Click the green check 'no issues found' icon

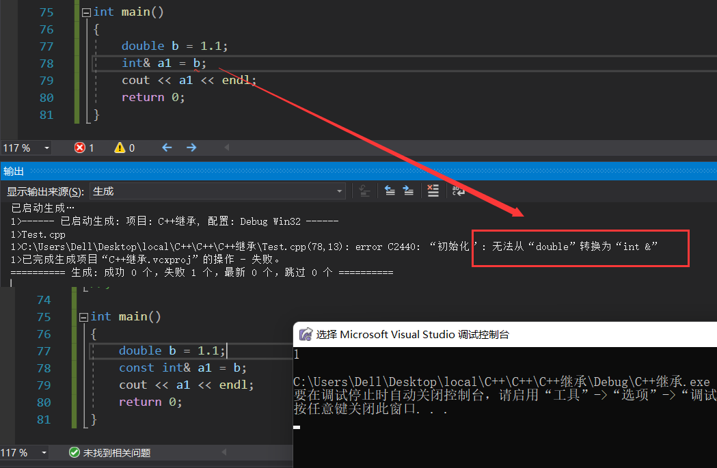click(x=74, y=452)
